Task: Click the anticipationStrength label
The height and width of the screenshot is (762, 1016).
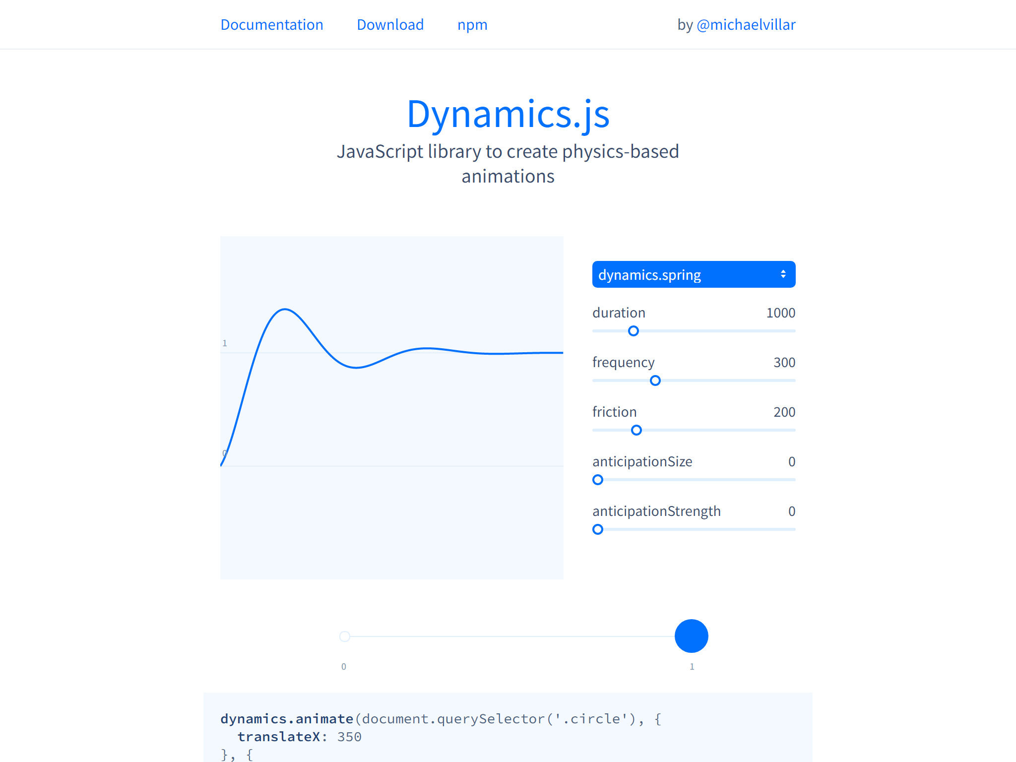Action: tap(656, 511)
